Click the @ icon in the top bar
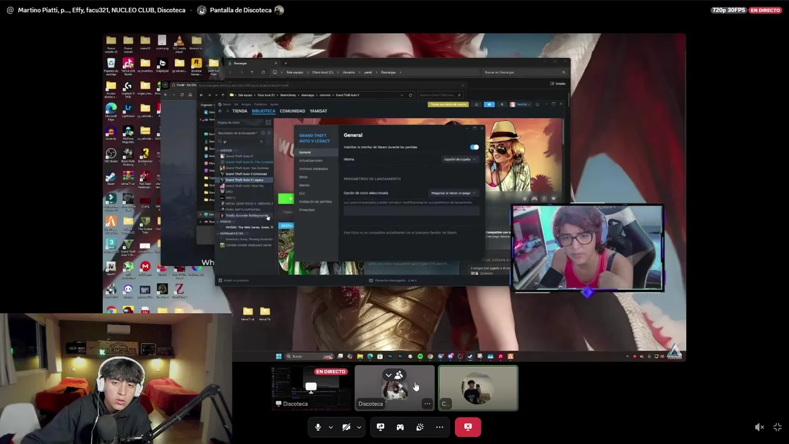This screenshot has width=789, height=444. click(x=10, y=10)
